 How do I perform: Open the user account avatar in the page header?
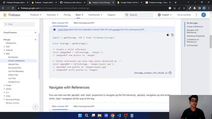(203, 15)
